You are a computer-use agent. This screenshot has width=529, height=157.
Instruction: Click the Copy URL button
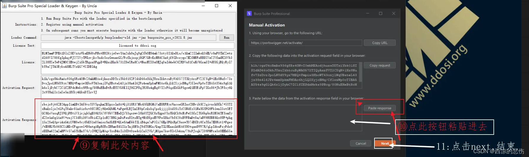380,43
